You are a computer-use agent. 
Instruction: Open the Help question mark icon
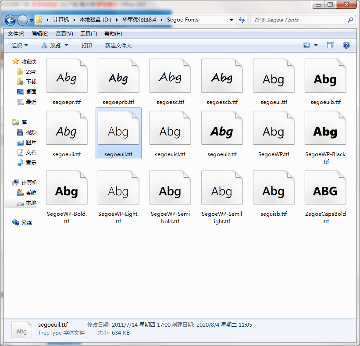click(346, 45)
